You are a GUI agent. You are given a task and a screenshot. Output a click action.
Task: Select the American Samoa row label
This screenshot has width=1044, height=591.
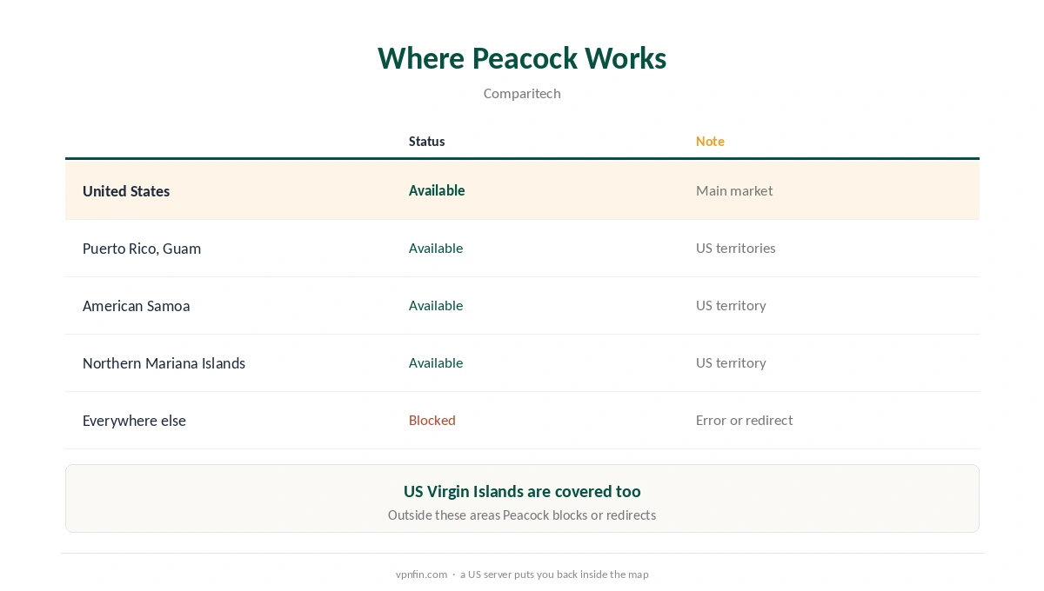(x=137, y=306)
